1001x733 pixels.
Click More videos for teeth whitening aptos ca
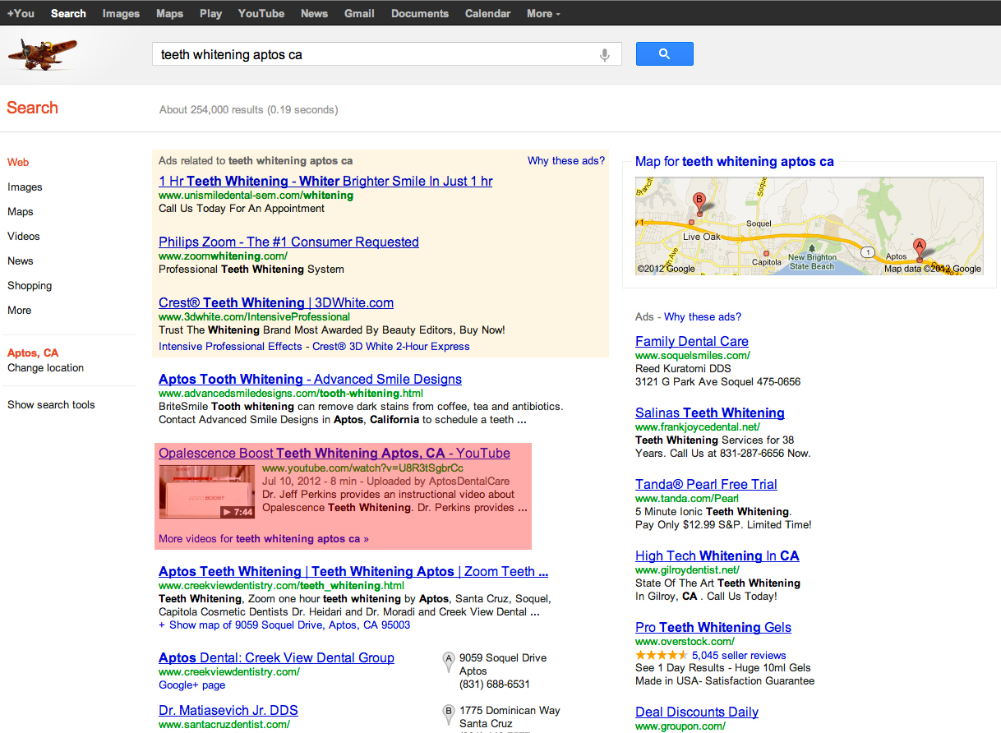pyautogui.click(x=264, y=539)
